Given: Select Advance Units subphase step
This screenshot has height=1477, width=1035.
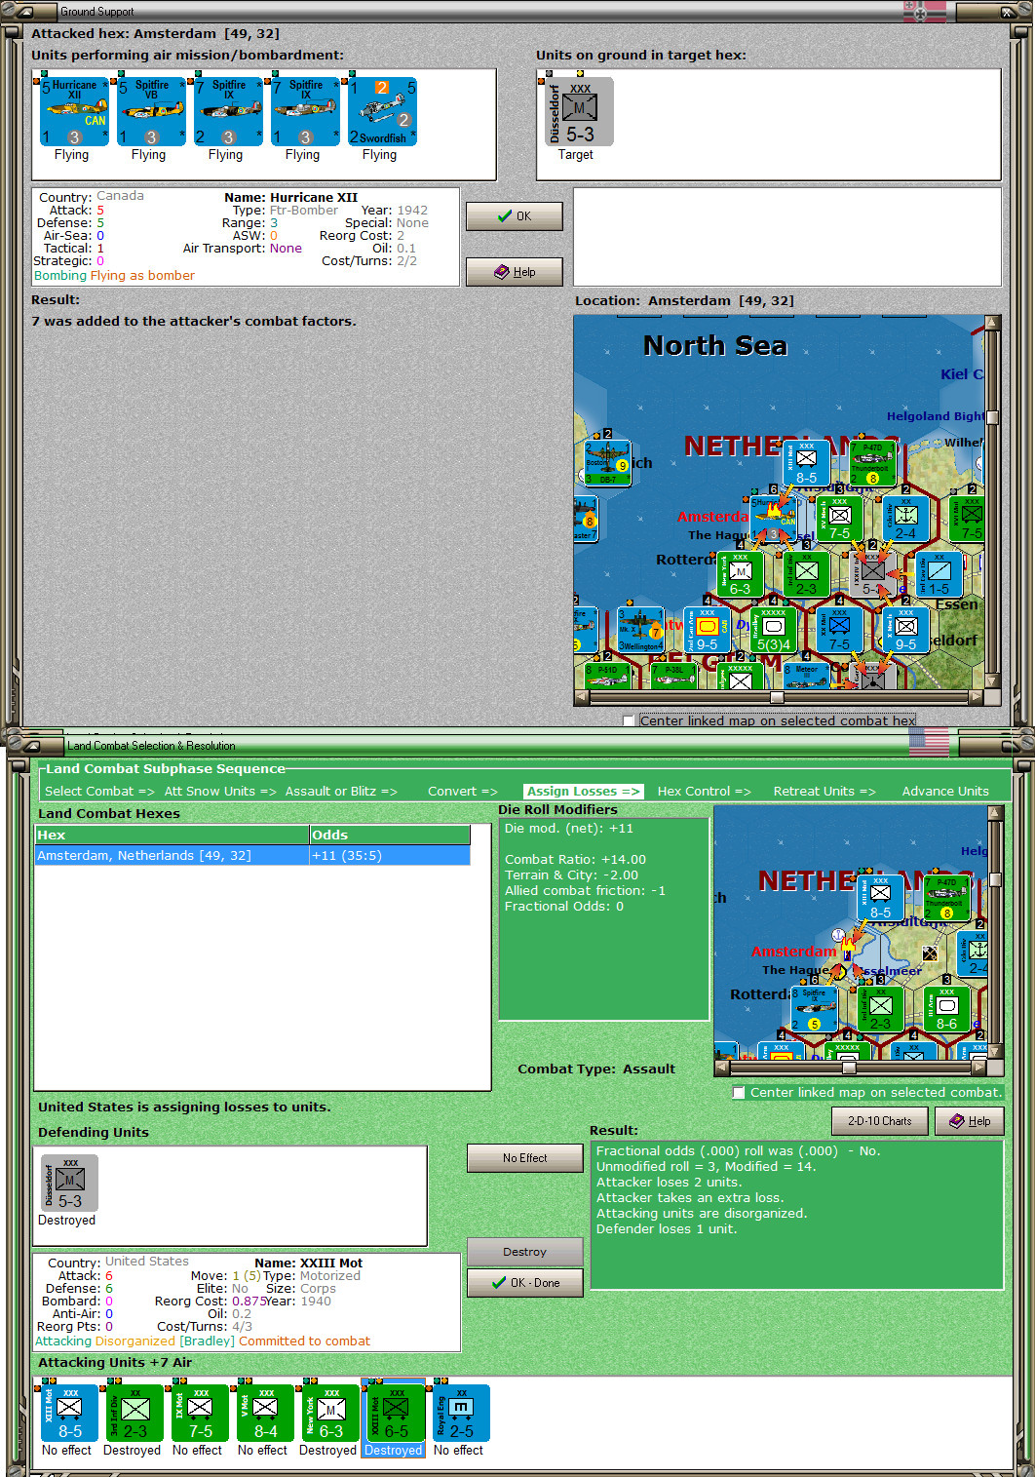Looking at the screenshot, I should pos(945,792).
